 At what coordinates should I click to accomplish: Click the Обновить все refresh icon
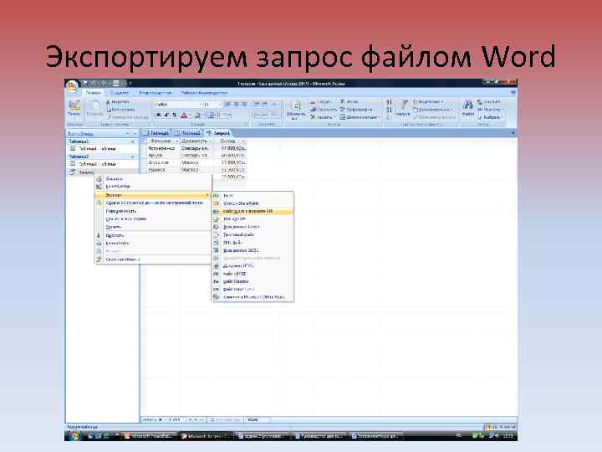(296, 110)
